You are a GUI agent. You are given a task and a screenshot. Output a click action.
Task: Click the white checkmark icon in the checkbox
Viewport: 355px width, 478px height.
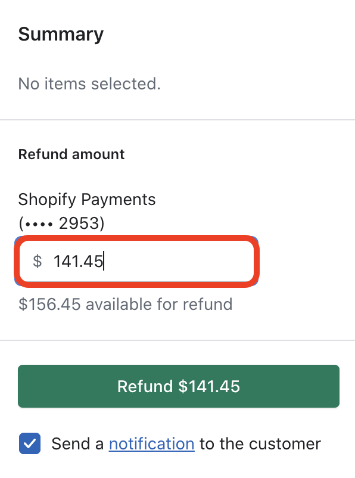pyautogui.click(x=30, y=443)
